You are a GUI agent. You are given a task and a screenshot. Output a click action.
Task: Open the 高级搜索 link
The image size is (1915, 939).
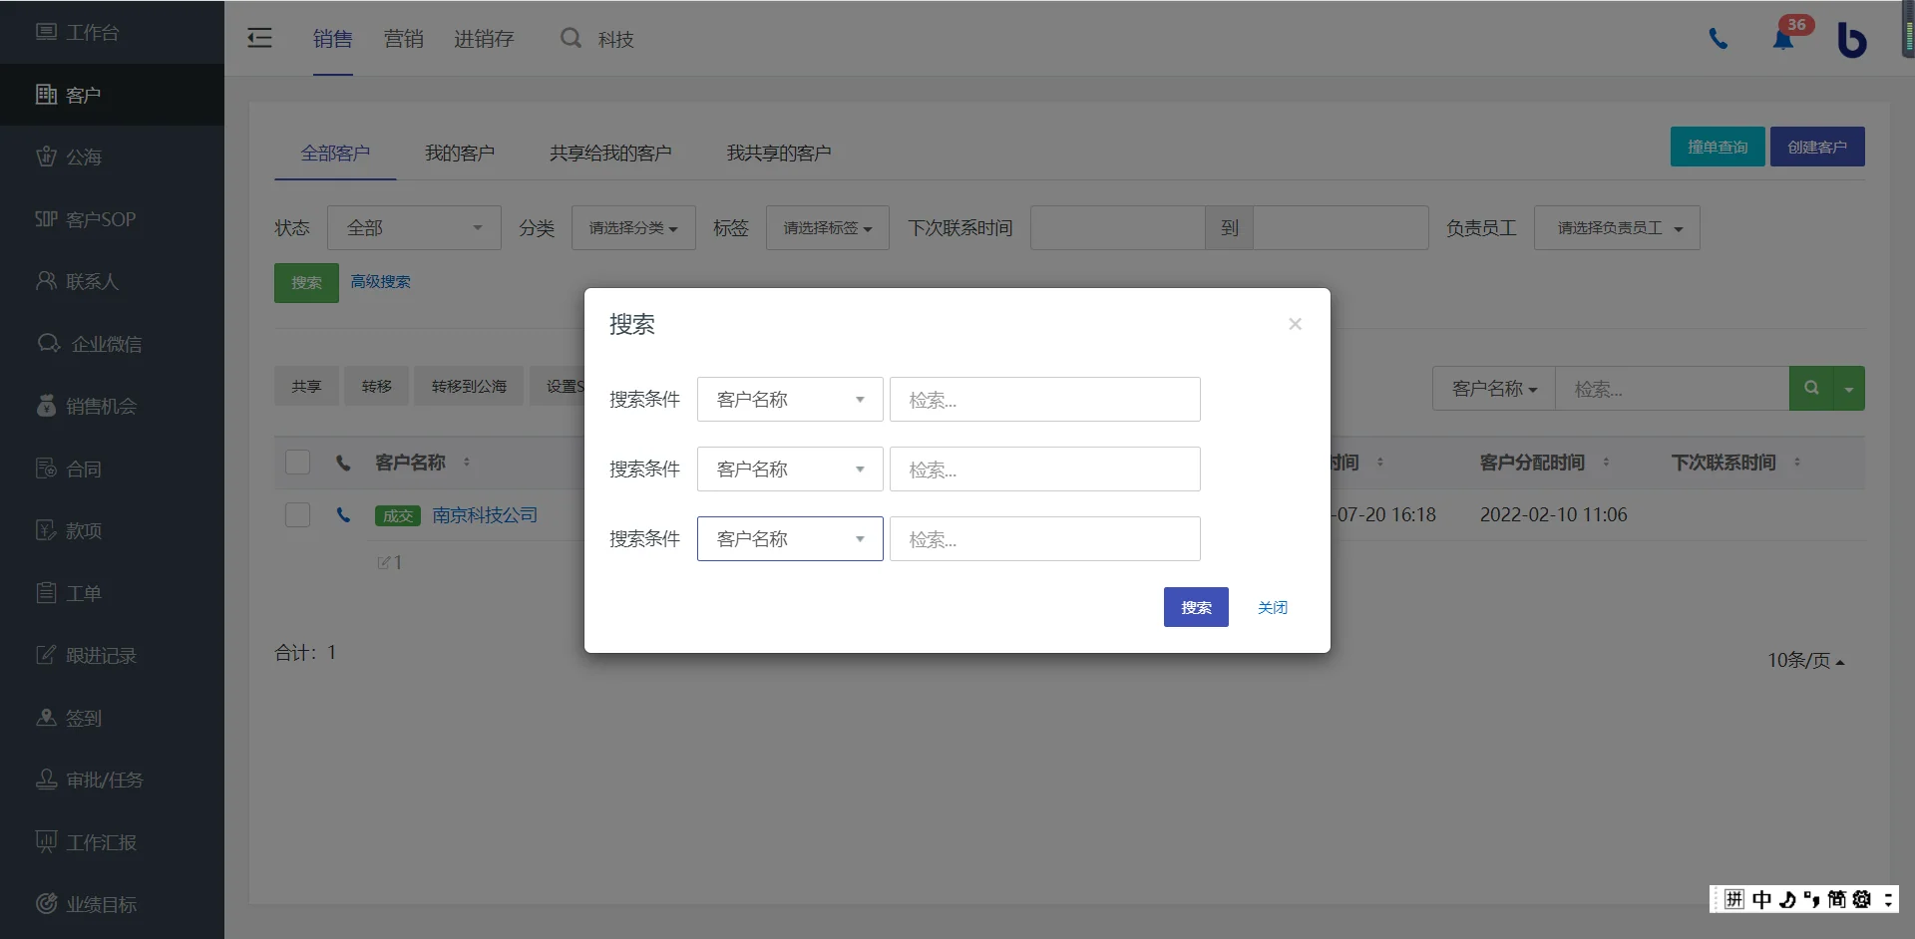(380, 282)
